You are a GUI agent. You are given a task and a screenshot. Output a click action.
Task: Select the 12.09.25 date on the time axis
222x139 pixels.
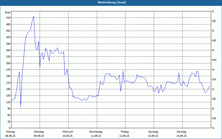point(124,136)
